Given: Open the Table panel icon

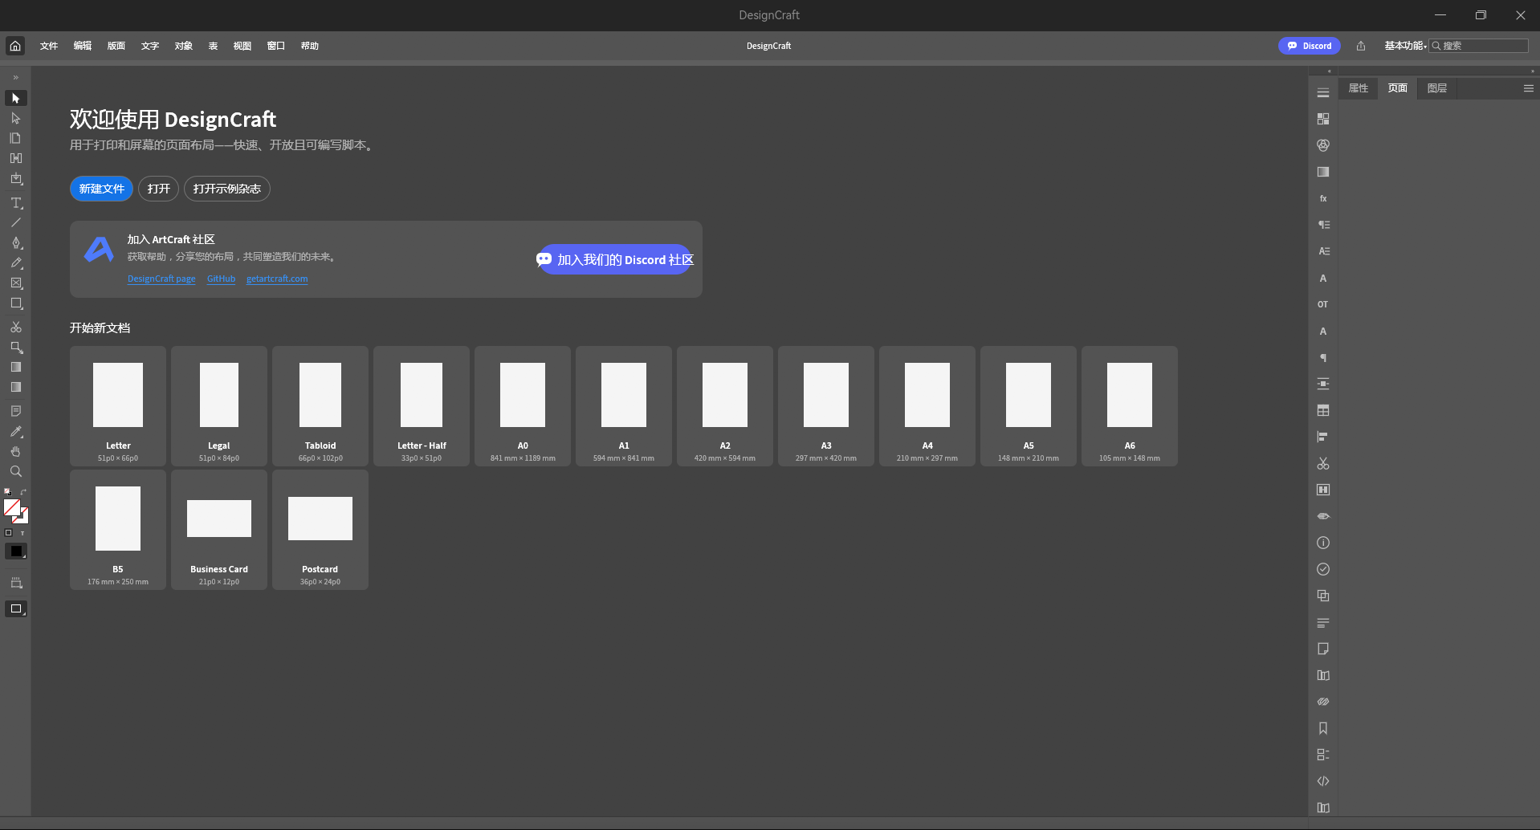Looking at the screenshot, I should [x=1323, y=410].
